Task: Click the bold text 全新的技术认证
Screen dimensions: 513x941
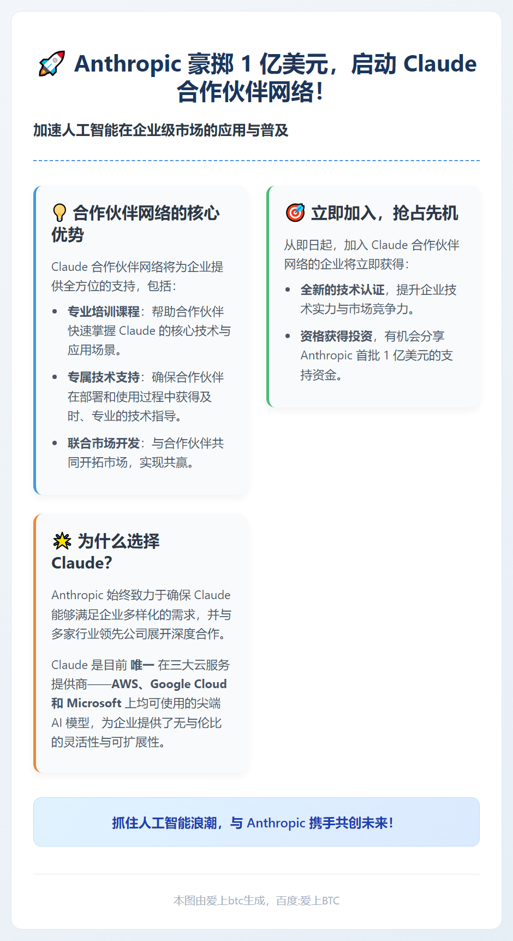Action: pyautogui.click(x=342, y=290)
